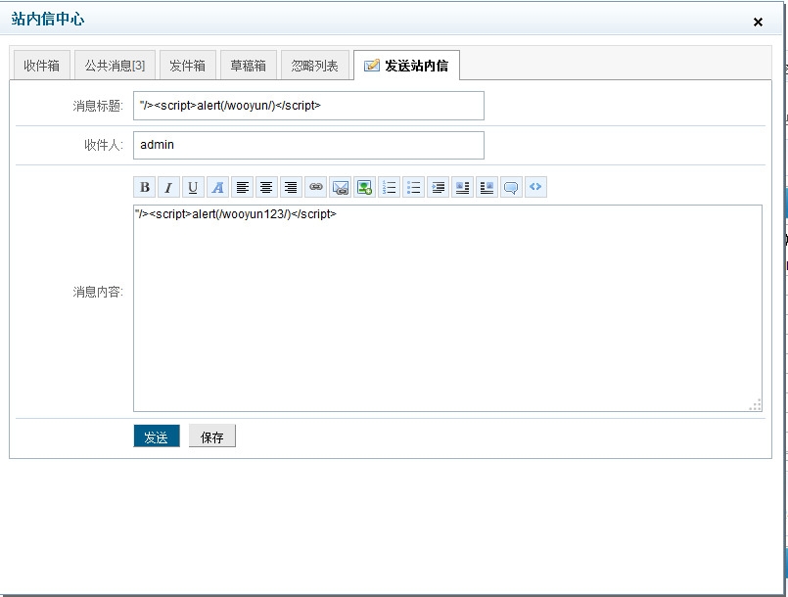Select the 发送站内信 tab
Viewport: 788px width, 597px height.
(x=406, y=66)
